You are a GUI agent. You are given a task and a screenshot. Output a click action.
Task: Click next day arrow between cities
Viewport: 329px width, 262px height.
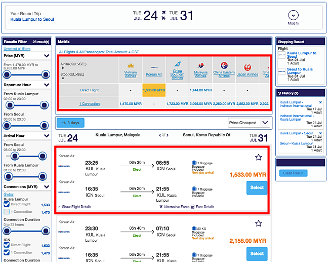168,135
